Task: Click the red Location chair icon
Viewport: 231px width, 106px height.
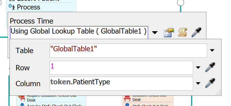Action: click(127, 98)
